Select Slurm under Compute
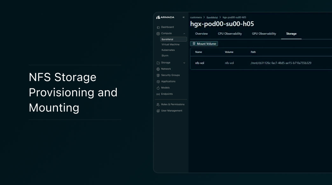 [x=165, y=55]
